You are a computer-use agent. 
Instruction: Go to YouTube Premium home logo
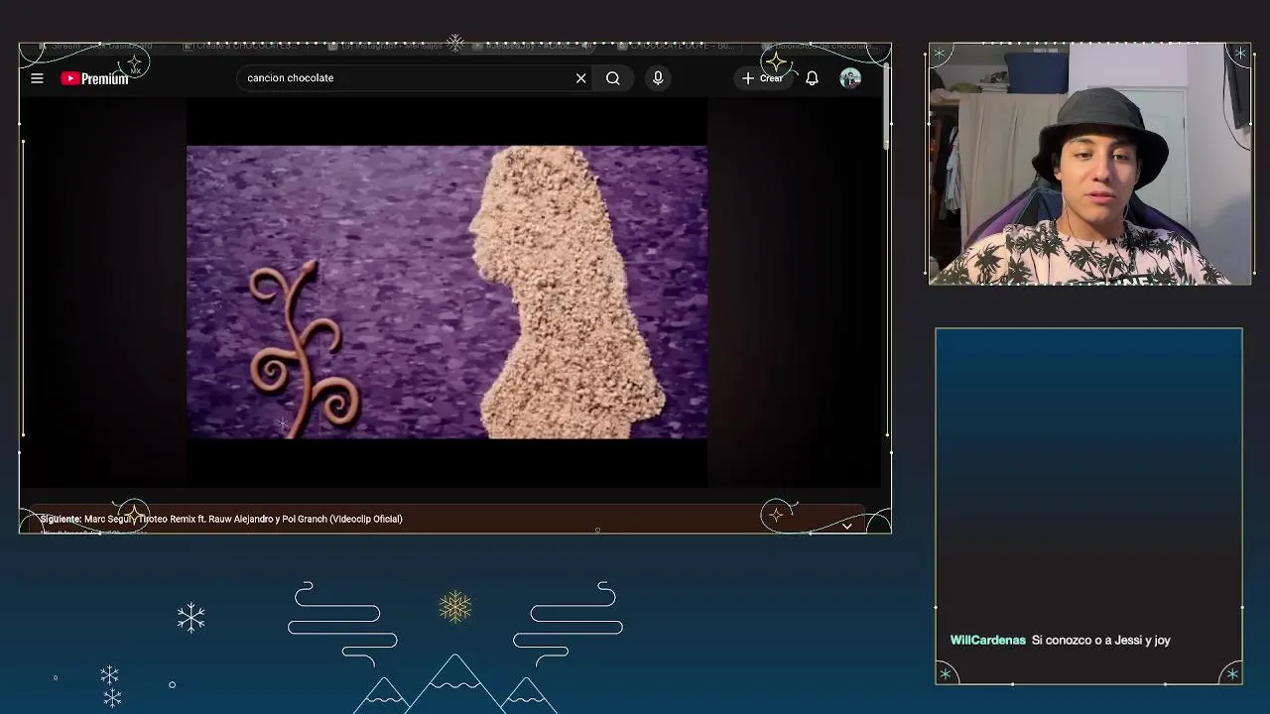pyautogui.click(x=95, y=78)
